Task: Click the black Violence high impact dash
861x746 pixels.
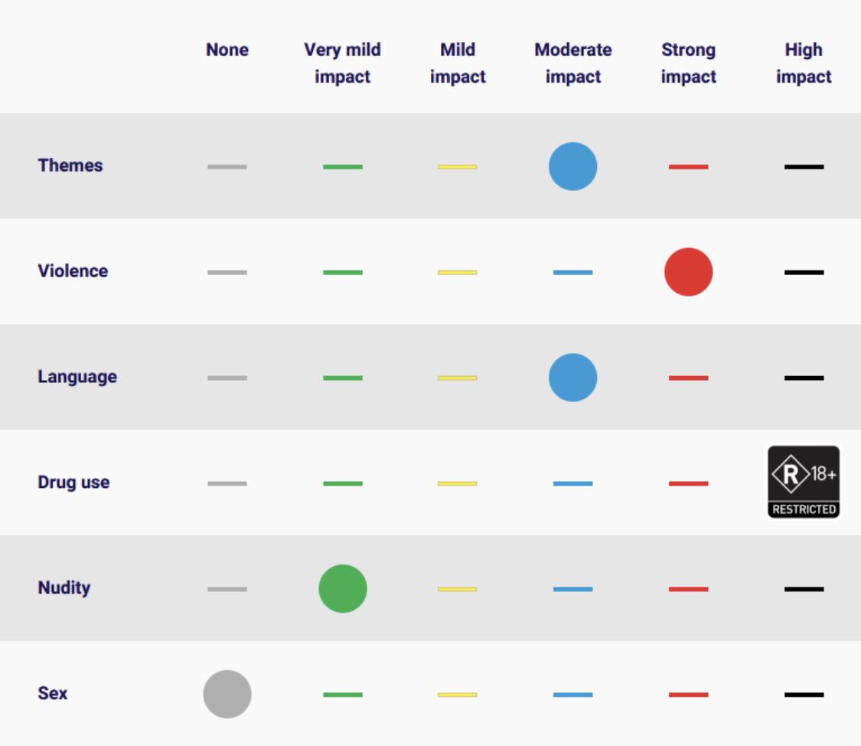Action: (x=804, y=273)
